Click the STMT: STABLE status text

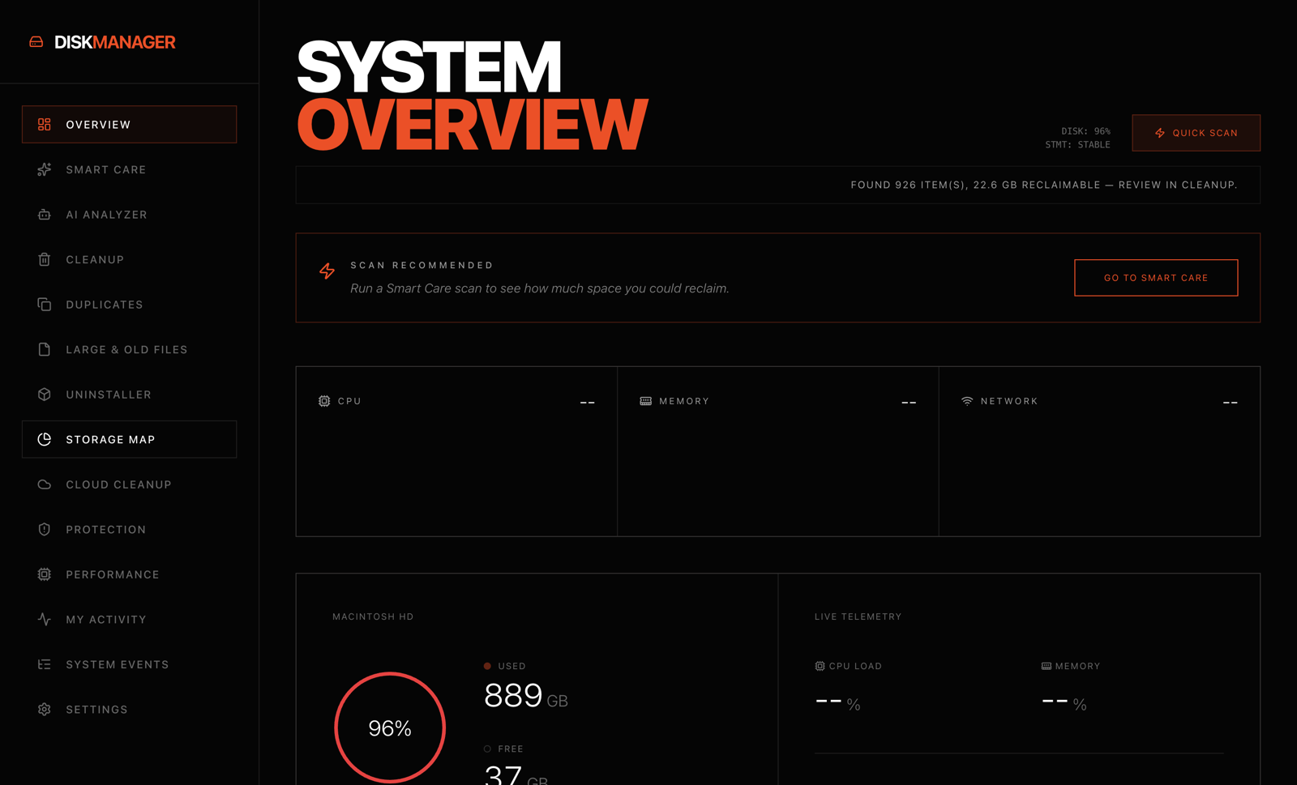pos(1077,145)
